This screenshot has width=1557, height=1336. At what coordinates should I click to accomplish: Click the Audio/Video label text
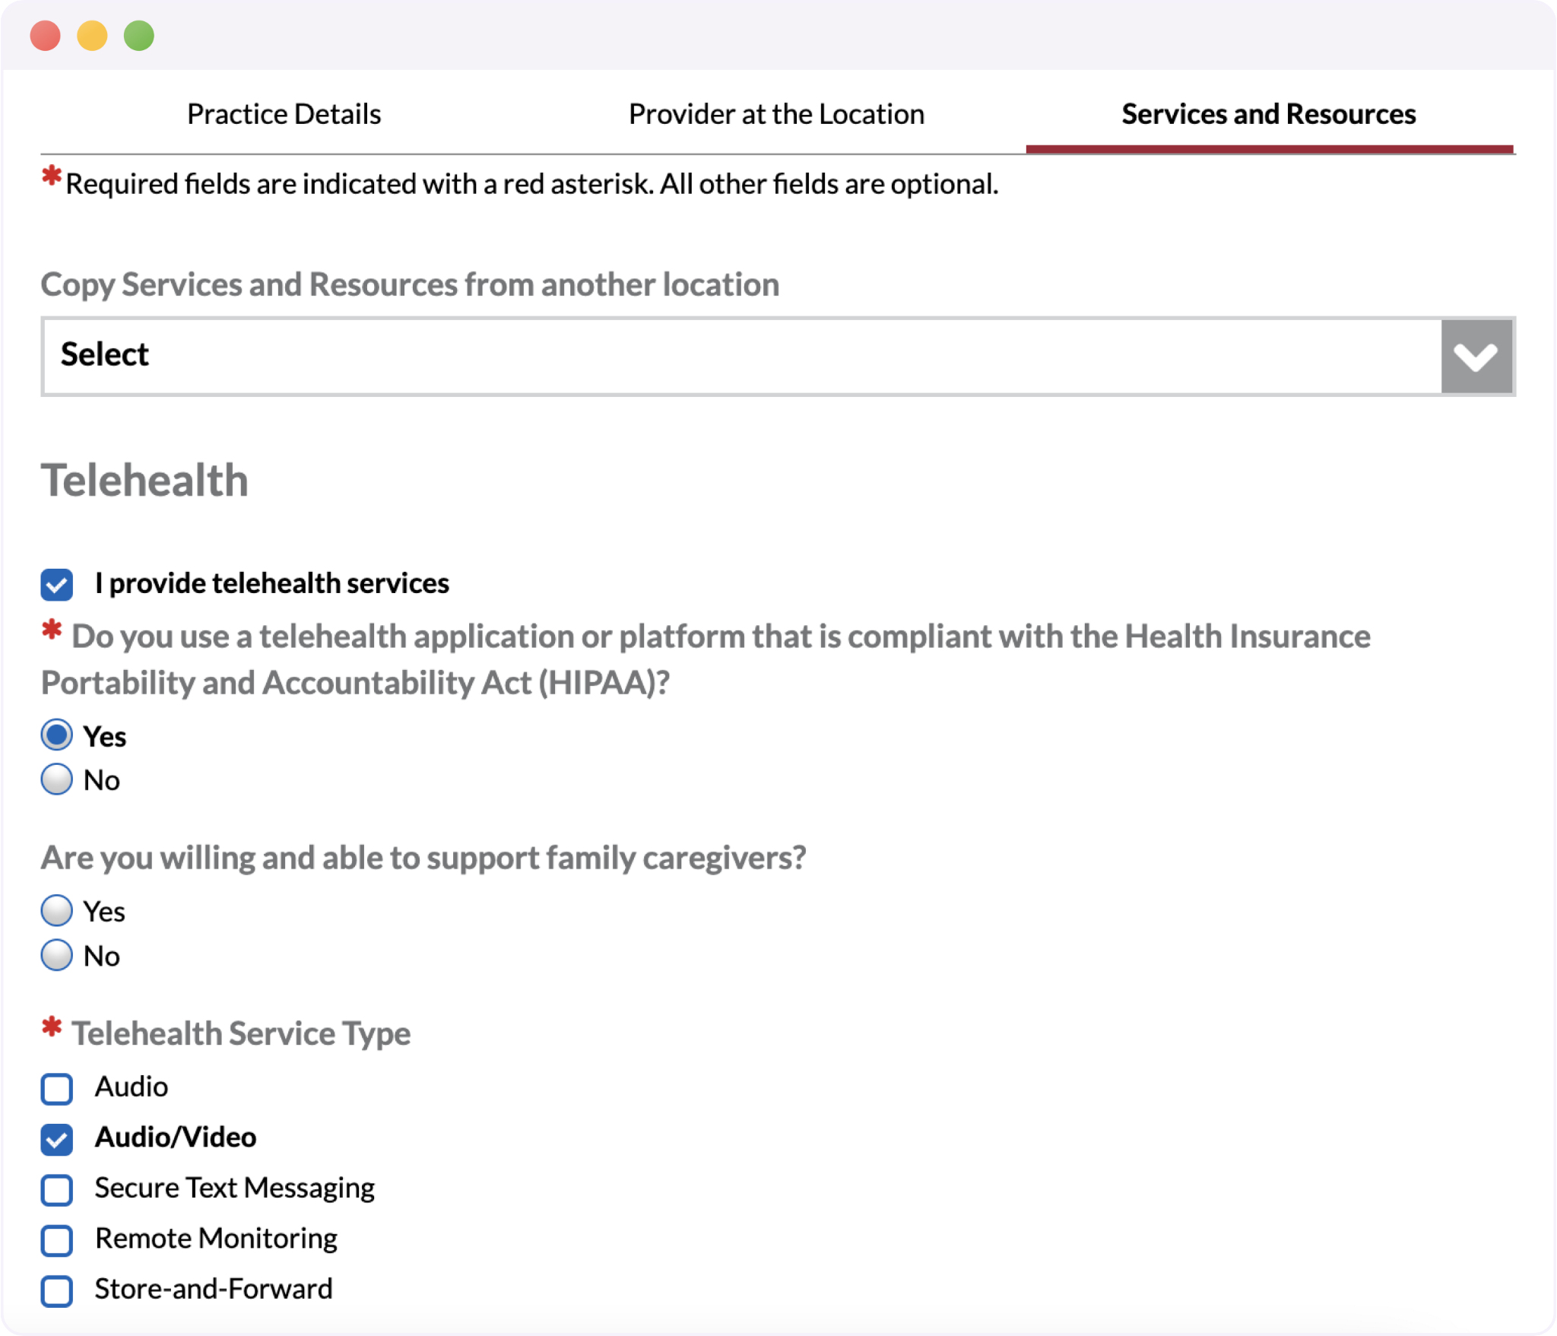(x=176, y=1137)
